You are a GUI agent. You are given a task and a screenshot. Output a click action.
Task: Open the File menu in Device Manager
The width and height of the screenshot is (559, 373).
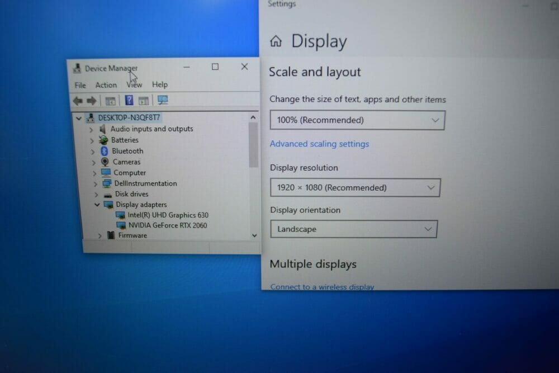(80, 85)
